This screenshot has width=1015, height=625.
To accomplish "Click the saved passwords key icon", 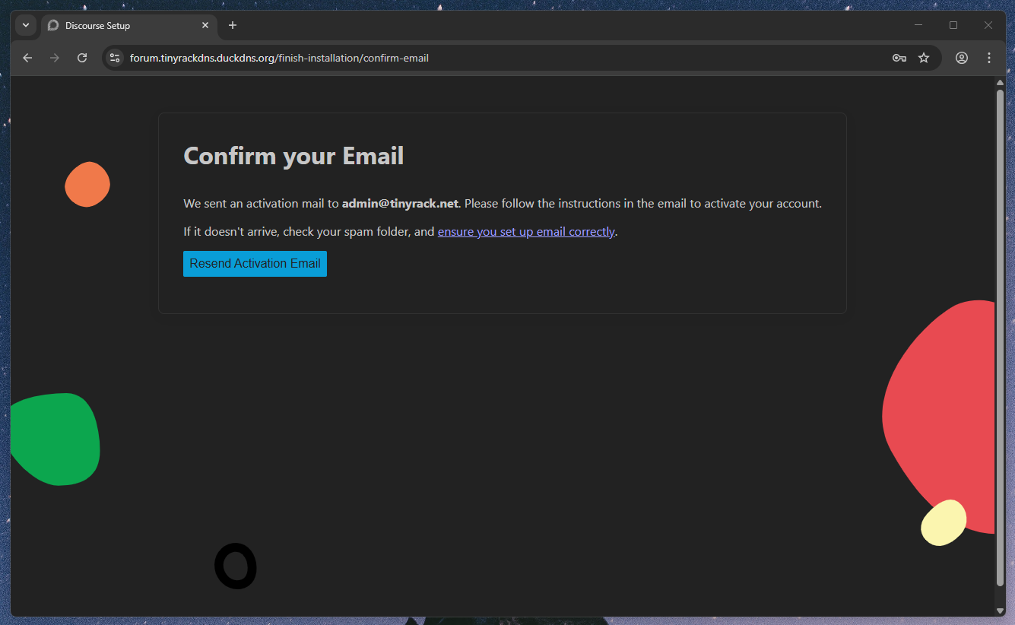I will [x=899, y=58].
